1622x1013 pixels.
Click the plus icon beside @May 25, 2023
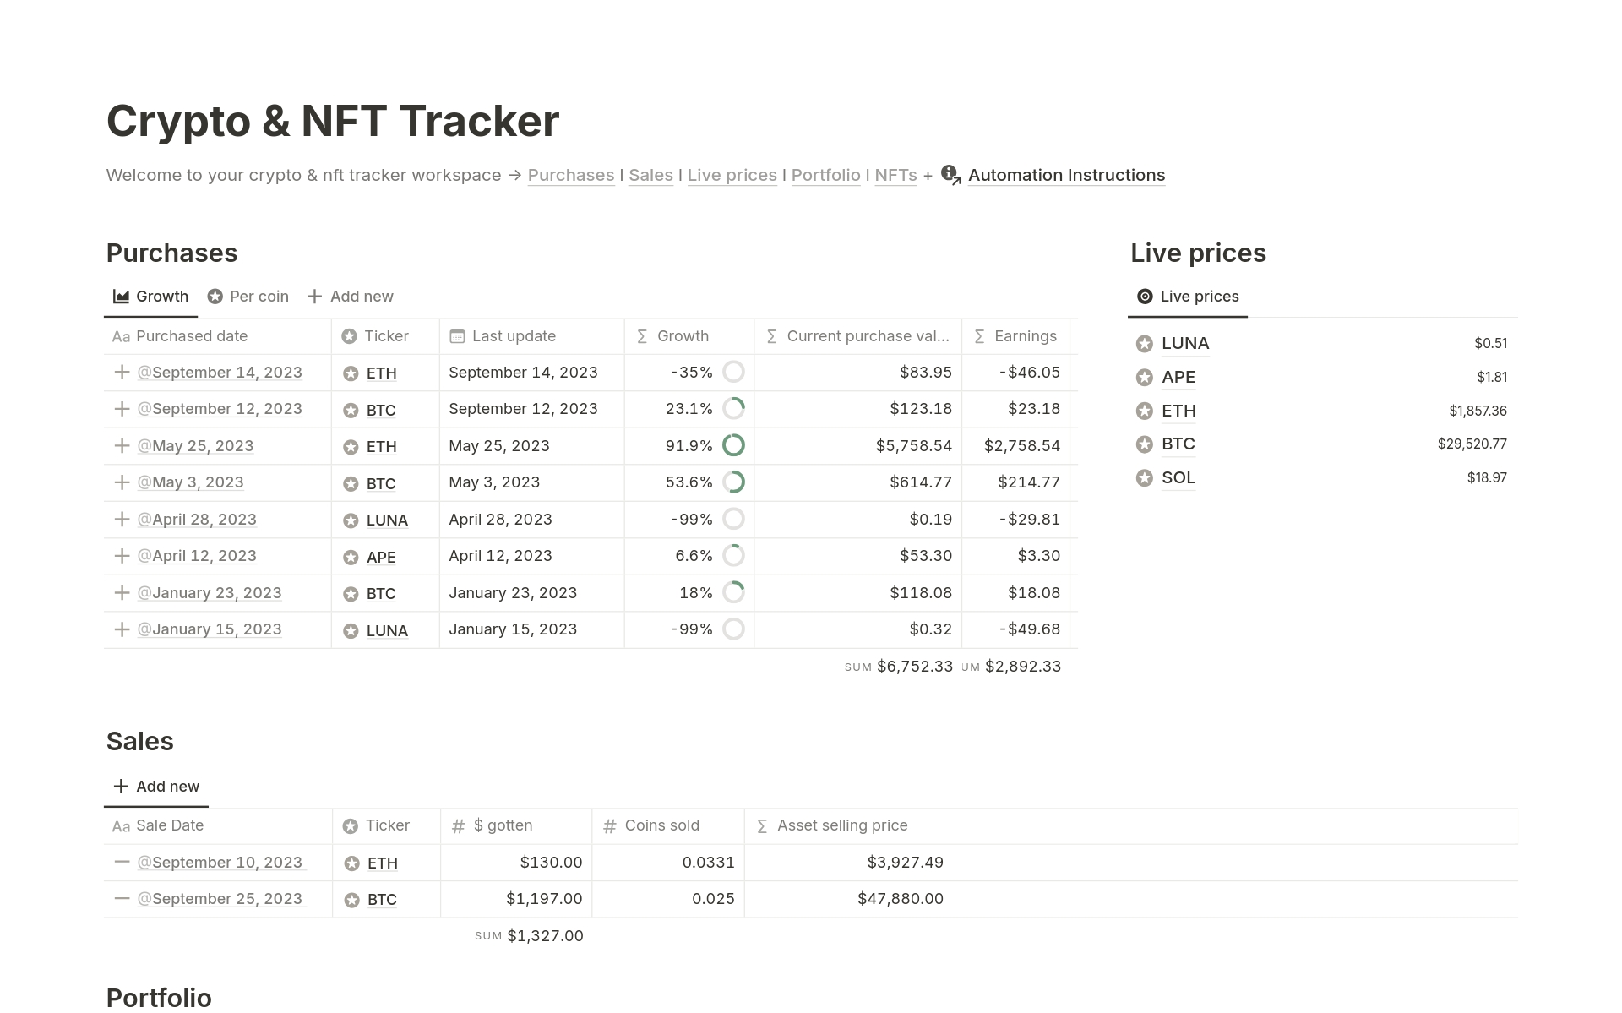[x=121, y=445]
